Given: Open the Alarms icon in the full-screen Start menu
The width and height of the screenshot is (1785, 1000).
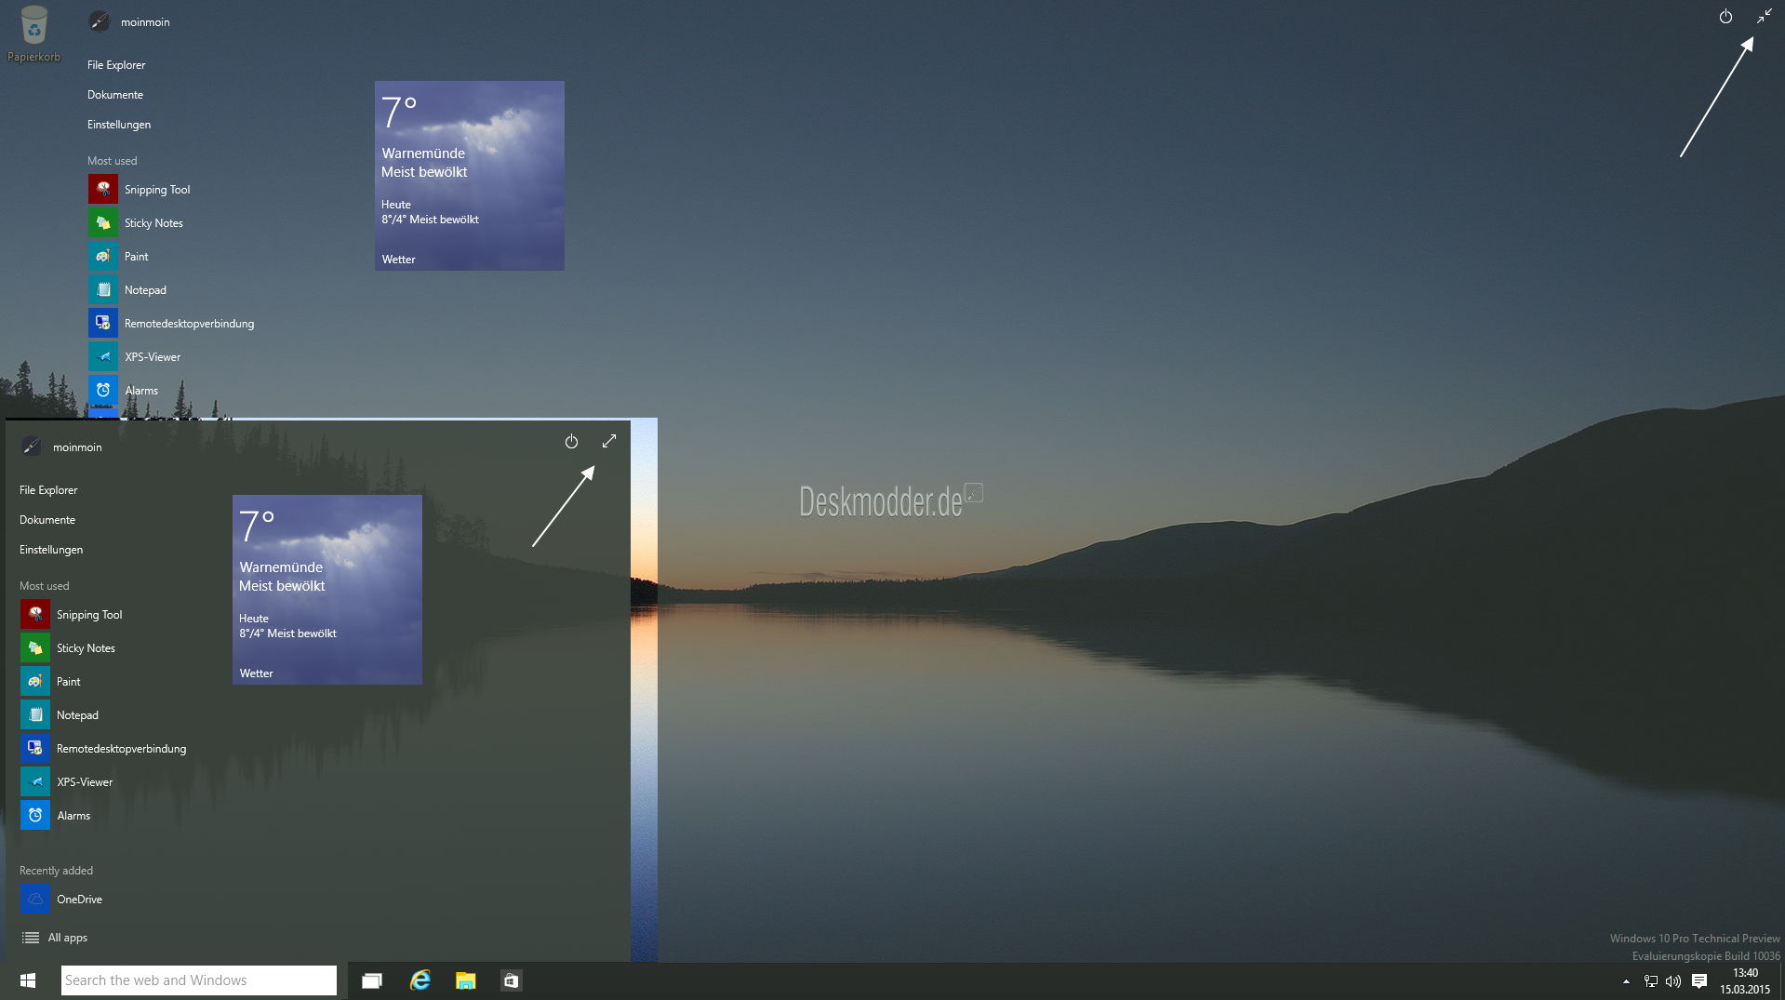Looking at the screenshot, I should [x=103, y=390].
